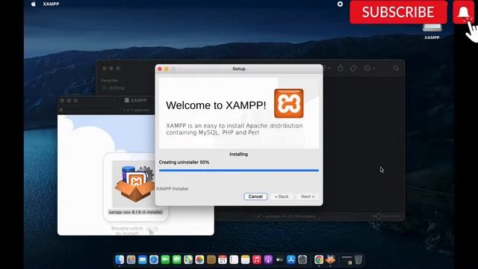Click the Next button in Setup

coord(308,197)
